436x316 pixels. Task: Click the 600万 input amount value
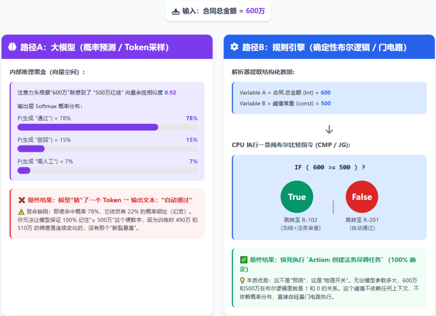(255, 11)
